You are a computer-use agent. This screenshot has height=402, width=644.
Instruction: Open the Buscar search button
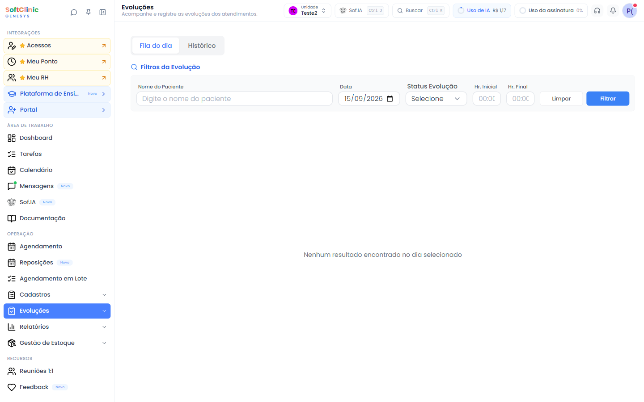421,11
